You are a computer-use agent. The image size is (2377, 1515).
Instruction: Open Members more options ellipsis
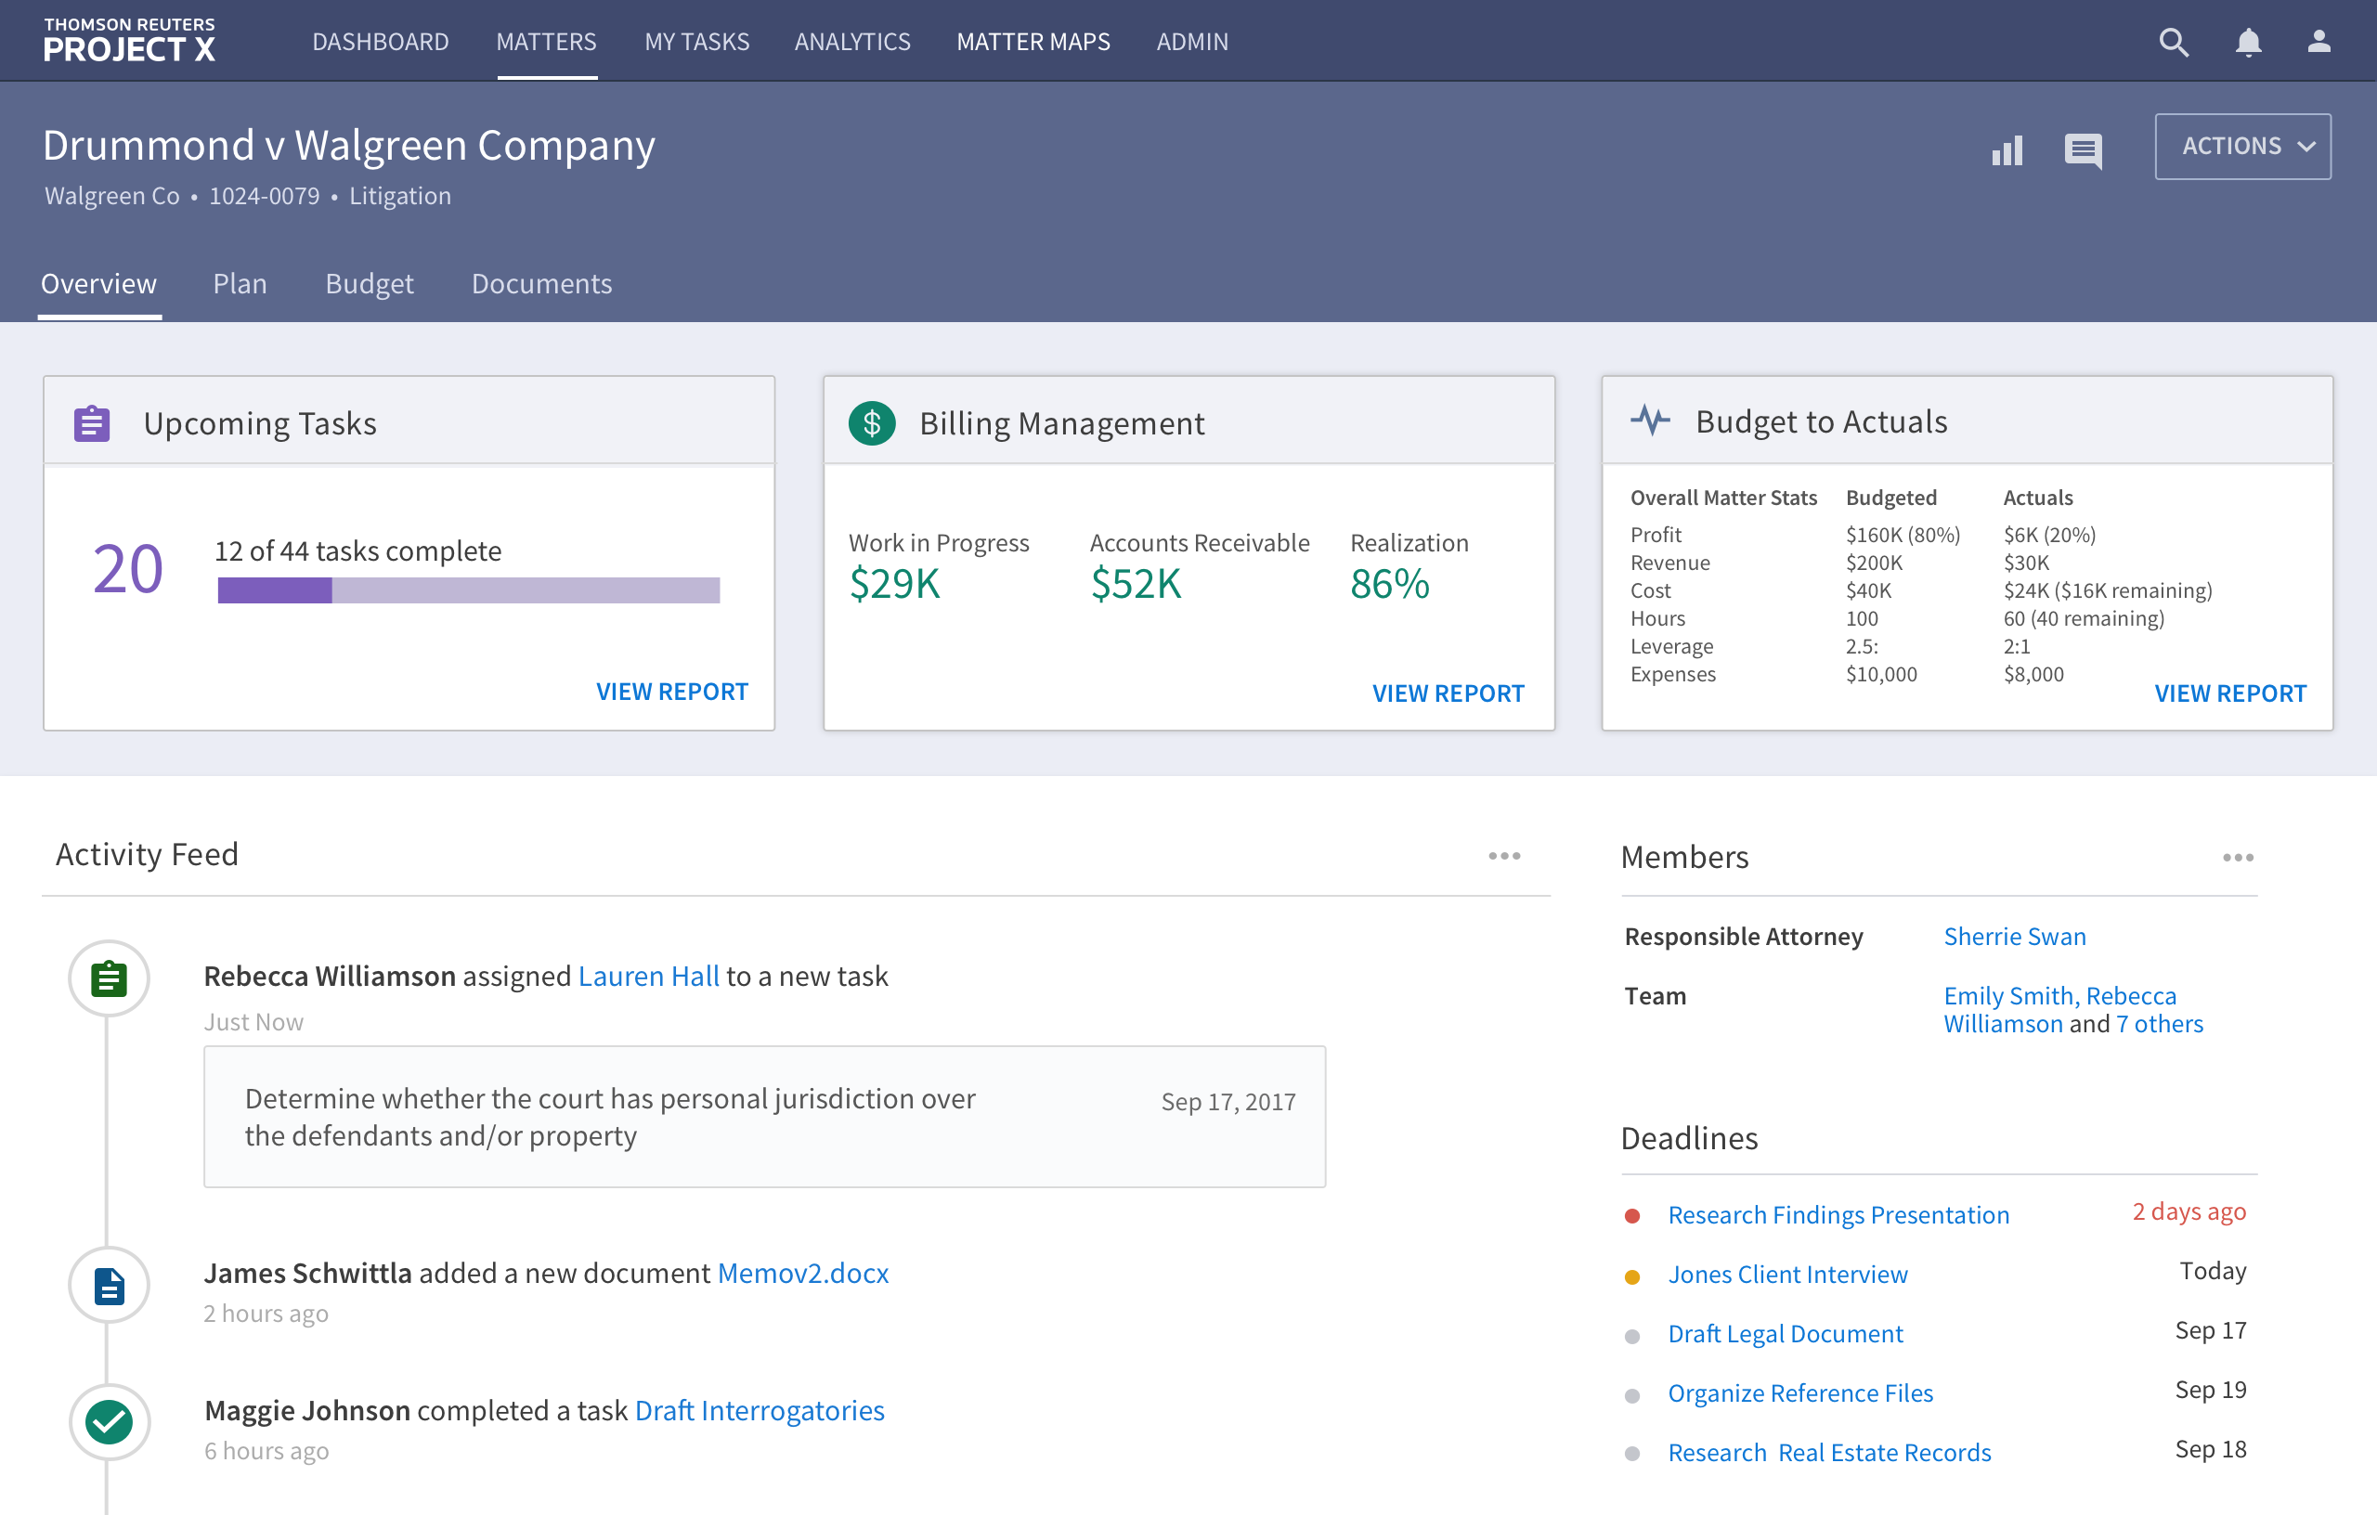[2237, 858]
